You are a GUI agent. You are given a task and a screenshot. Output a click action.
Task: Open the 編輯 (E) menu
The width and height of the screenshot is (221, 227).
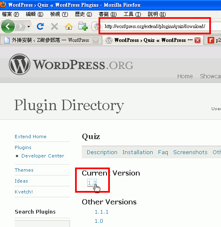pos(34,14)
